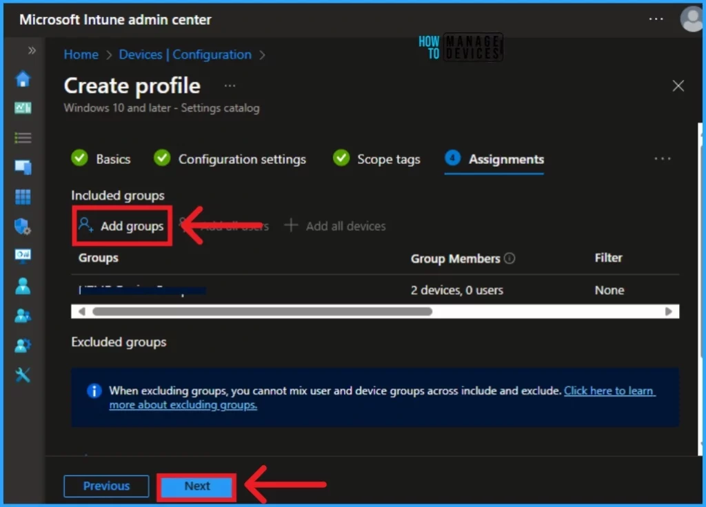Click the Previous button

click(106, 486)
